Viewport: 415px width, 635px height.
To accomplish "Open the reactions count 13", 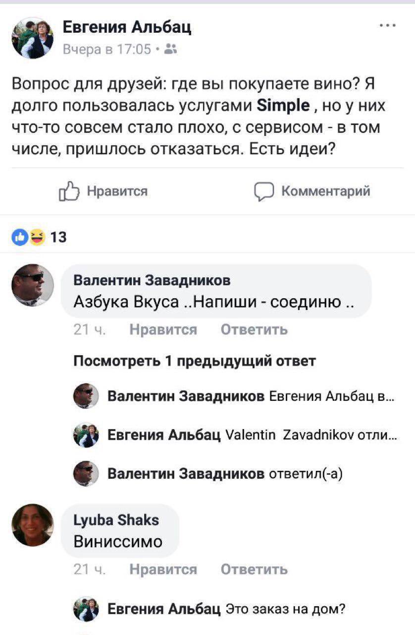I will (x=58, y=237).
